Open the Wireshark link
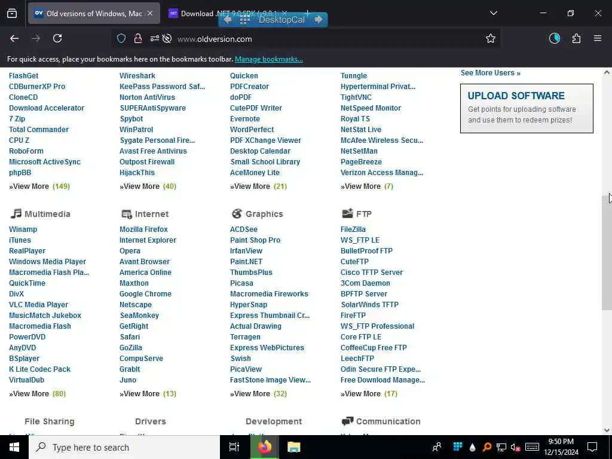The width and height of the screenshot is (612, 459). click(137, 76)
